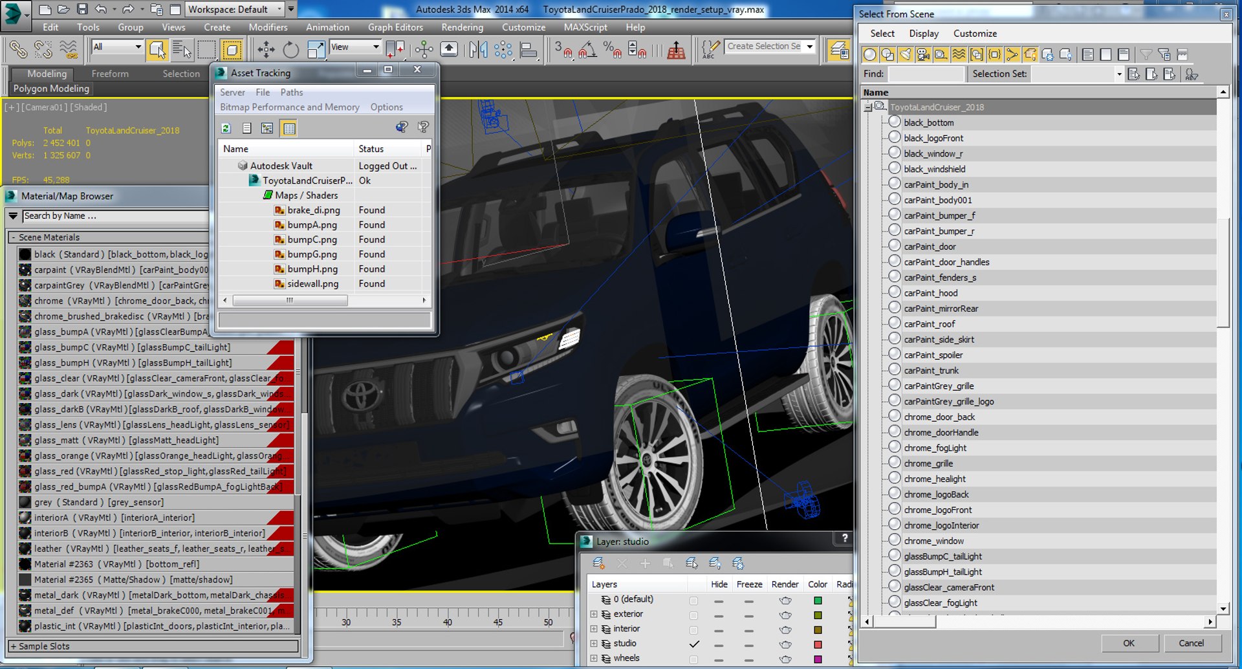Click magenta color swatch of wheels layer
This screenshot has height=669, width=1242.
(x=818, y=659)
